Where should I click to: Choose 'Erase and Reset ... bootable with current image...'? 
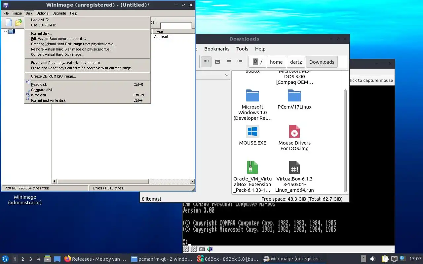pos(87,68)
